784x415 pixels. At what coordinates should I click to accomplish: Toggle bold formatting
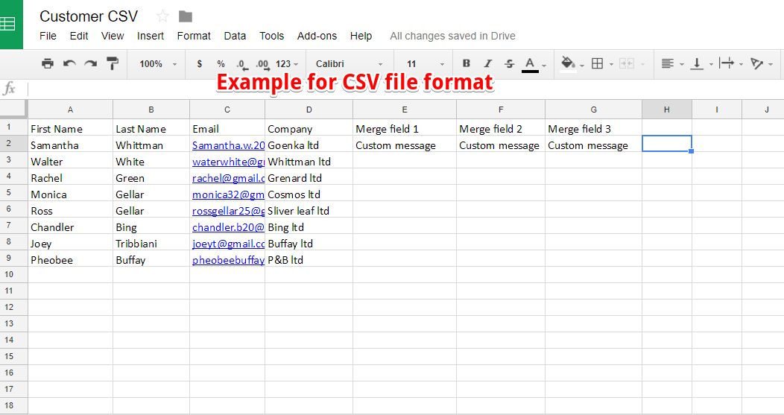(x=466, y=63)
